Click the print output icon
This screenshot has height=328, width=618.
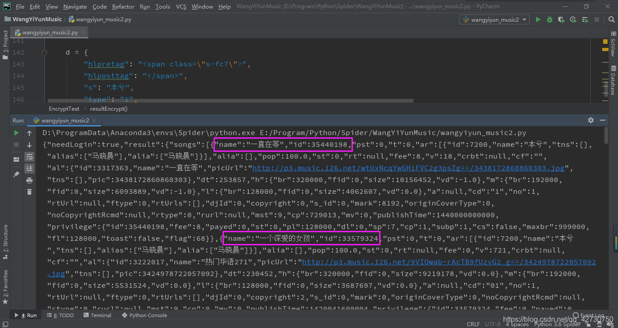point(29,180)
